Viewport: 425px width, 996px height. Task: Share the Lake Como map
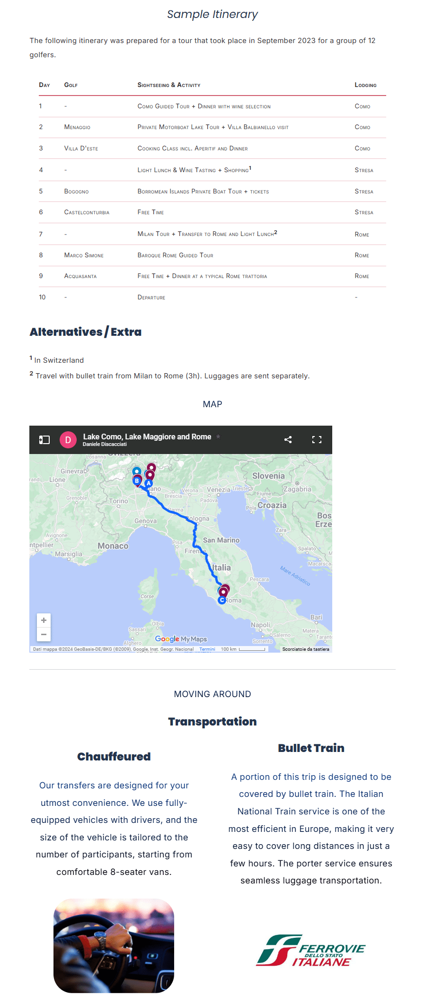click(288, 440)
